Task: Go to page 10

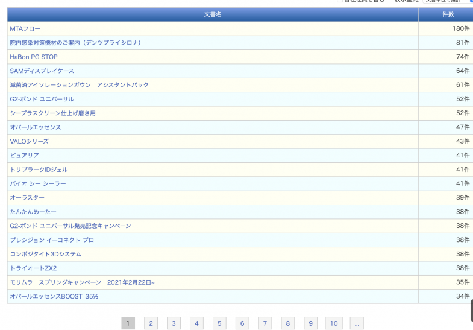Action: coord(334,323)
